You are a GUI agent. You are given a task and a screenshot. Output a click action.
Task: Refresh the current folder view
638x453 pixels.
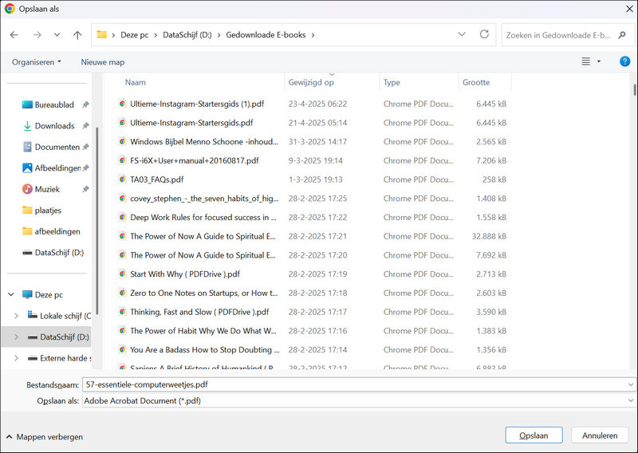(484, 35)
